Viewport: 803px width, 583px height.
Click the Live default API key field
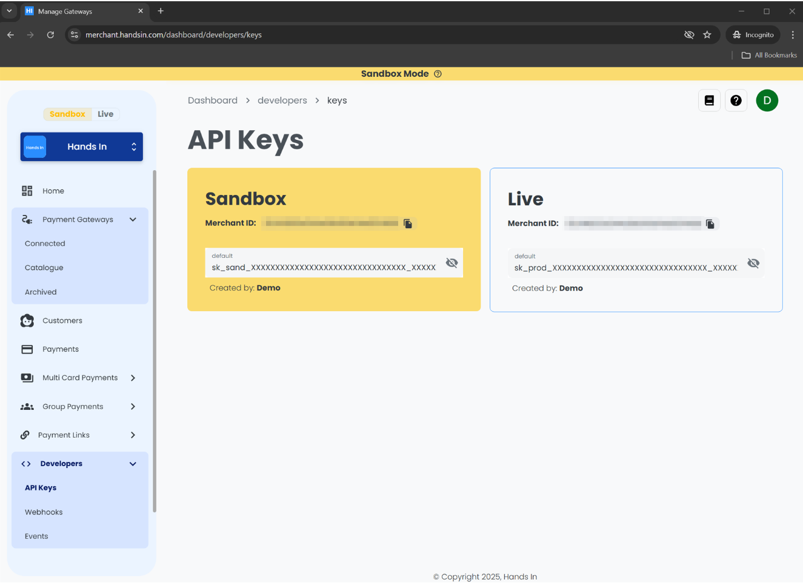[636, 263]
